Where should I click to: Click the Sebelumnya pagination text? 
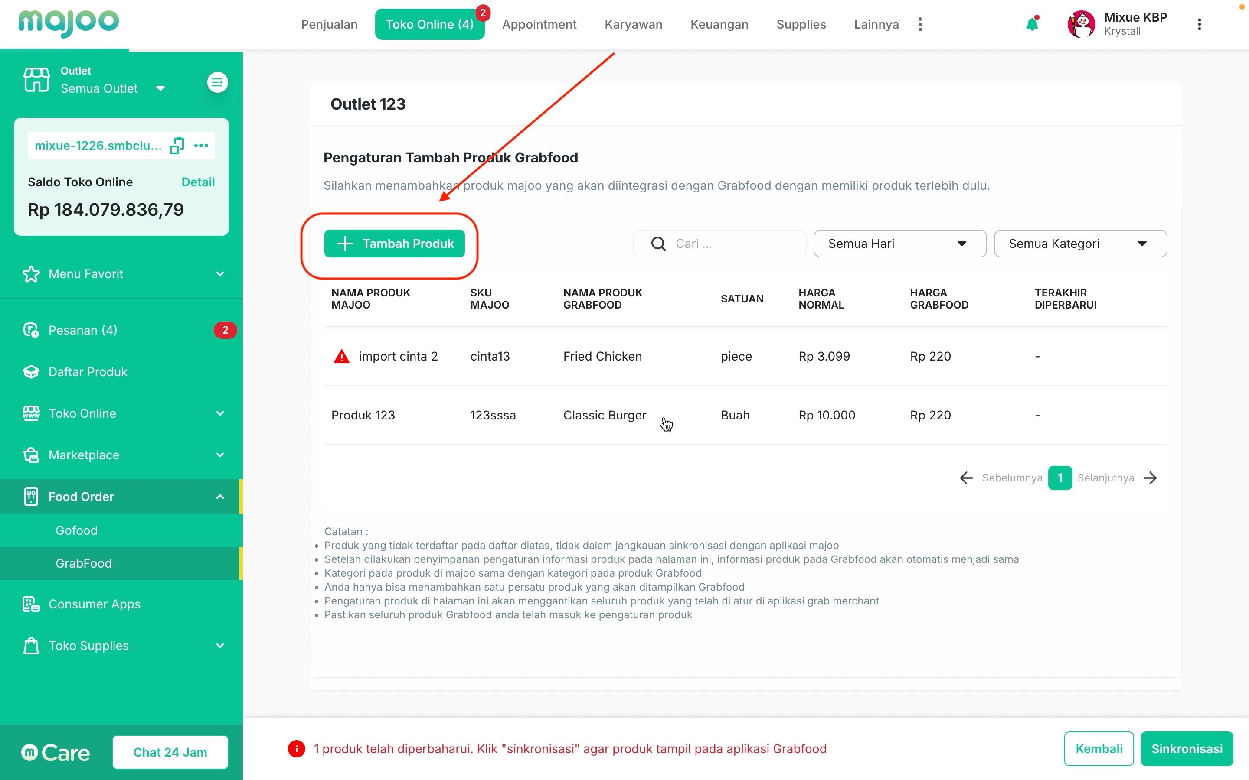click(1012, 478)
